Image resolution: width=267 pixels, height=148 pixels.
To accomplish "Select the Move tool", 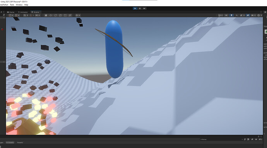I will point(51,15).
